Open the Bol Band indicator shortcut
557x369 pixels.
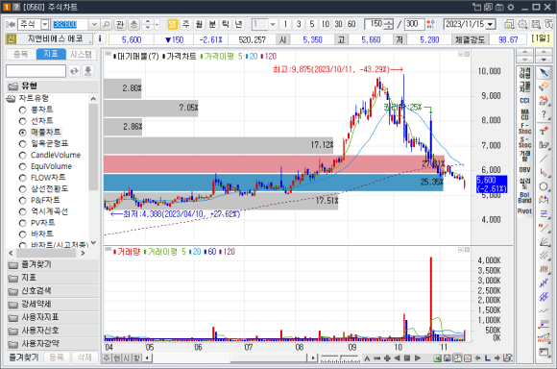pos(524,197)
